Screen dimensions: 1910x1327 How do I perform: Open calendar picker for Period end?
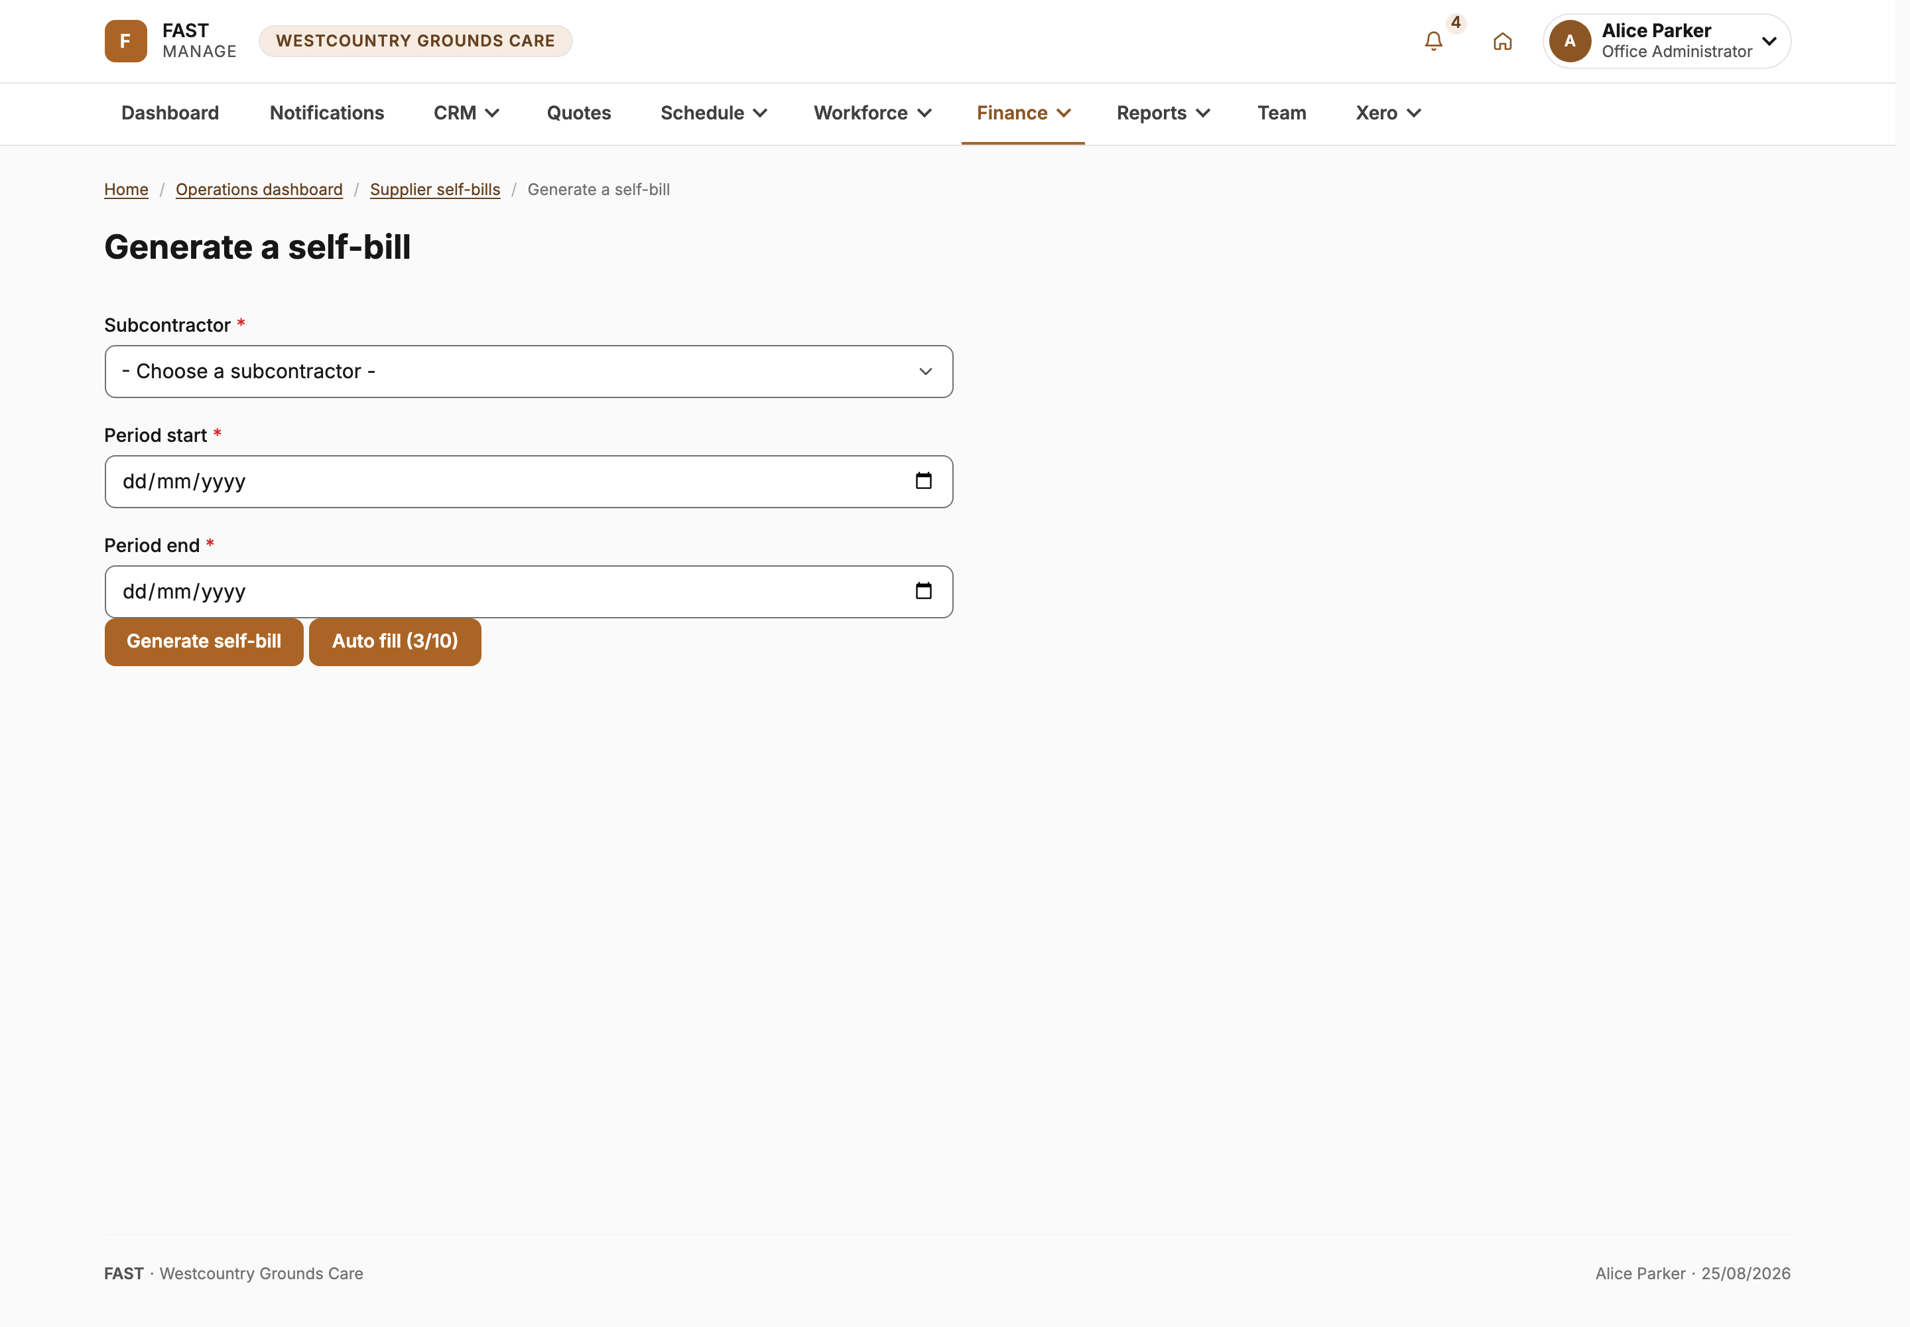tap(923, 591)
